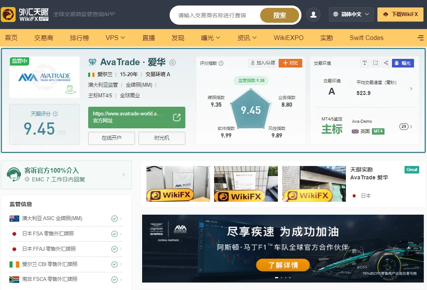Click the green Great rating tag
Screen dimensions: 427x290
click(x=412, y=170)
